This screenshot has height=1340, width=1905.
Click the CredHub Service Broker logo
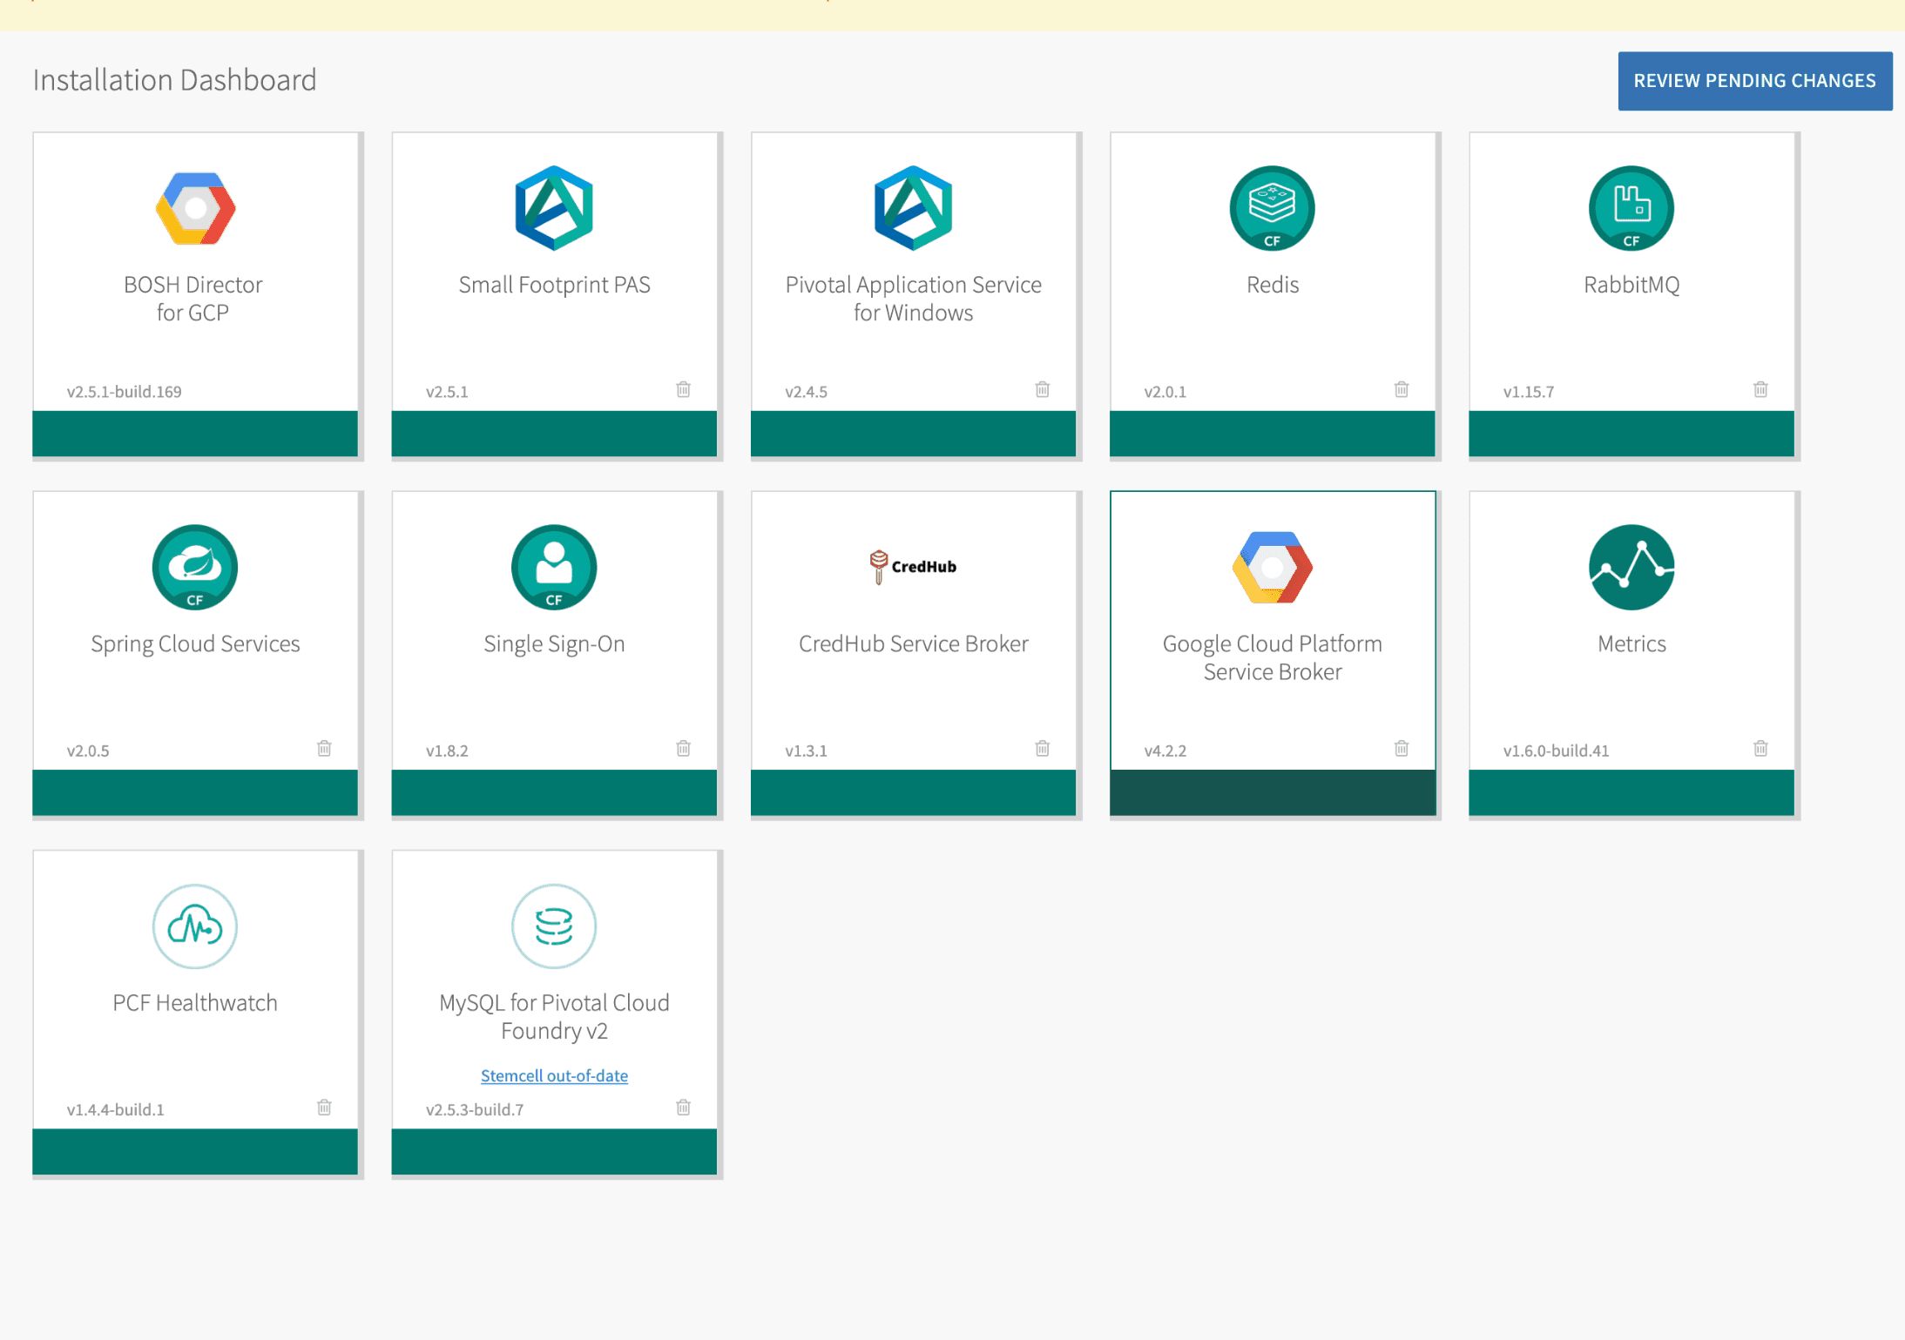[x=913, y=565]
